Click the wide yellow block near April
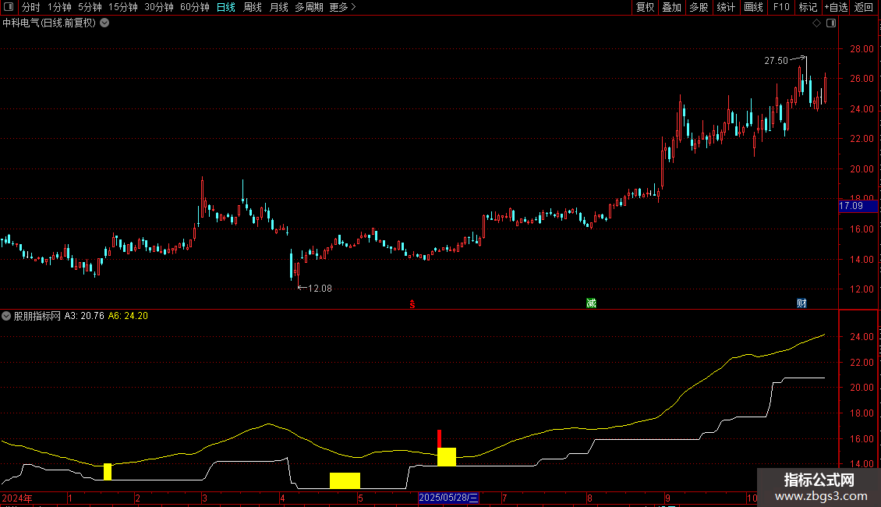Image resolution: width=881 pixels, height=507 pixels. pyautogui.click(x=345, y=480)
